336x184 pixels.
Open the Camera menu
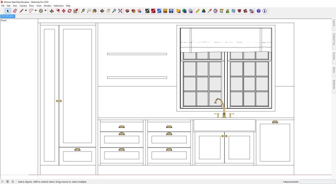[x=23, y=6]
